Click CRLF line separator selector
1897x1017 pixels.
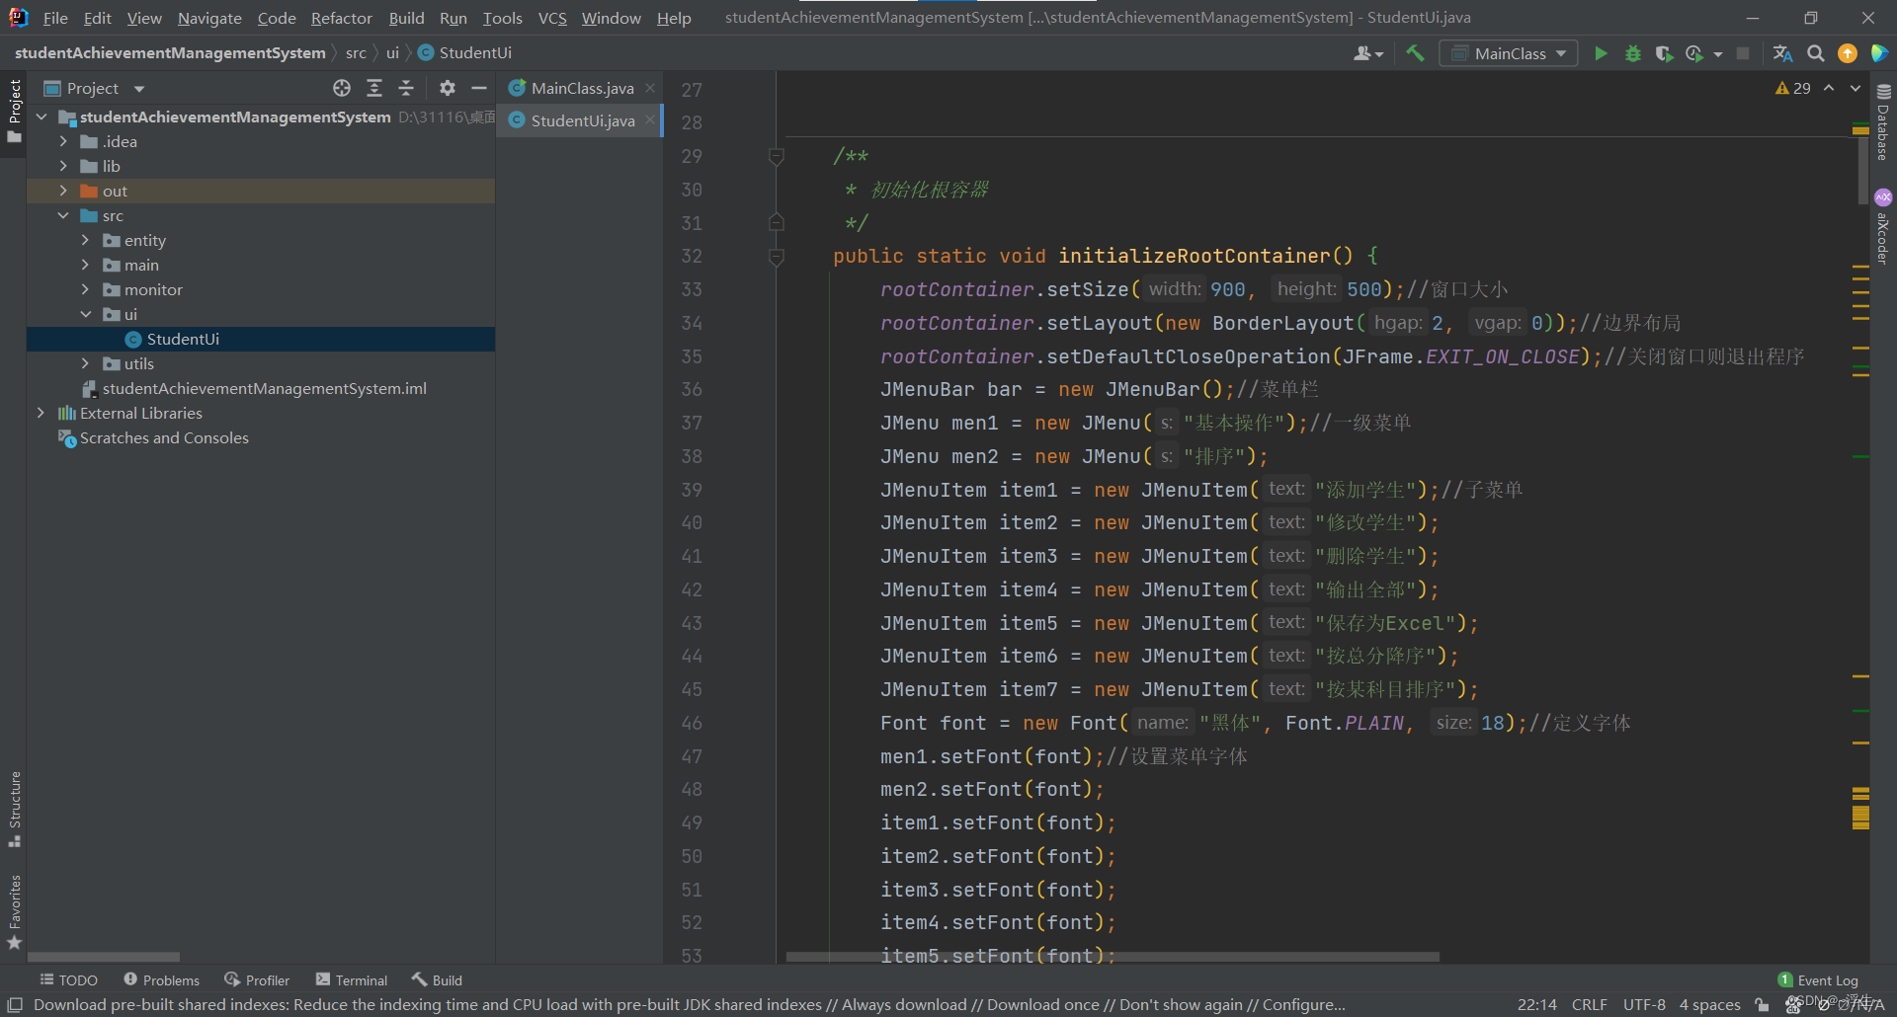point(1590,1004)
